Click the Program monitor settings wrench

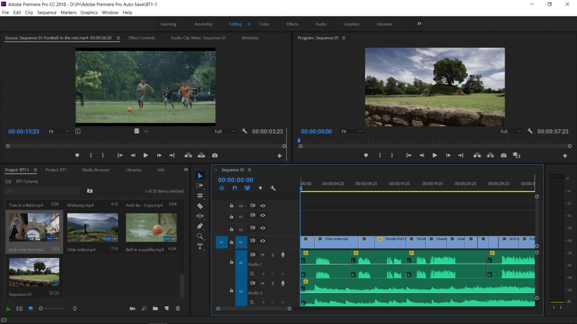[530, 131]
